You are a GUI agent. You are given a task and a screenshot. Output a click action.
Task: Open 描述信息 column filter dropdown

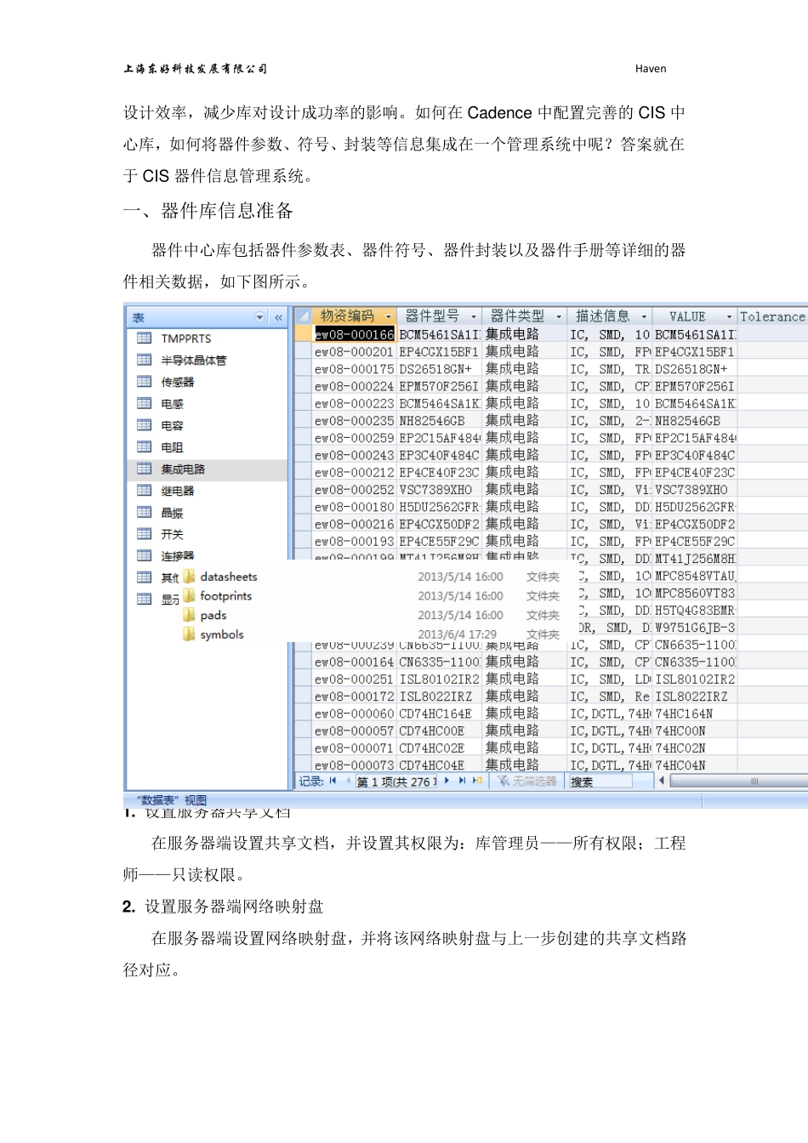[644, 316]
